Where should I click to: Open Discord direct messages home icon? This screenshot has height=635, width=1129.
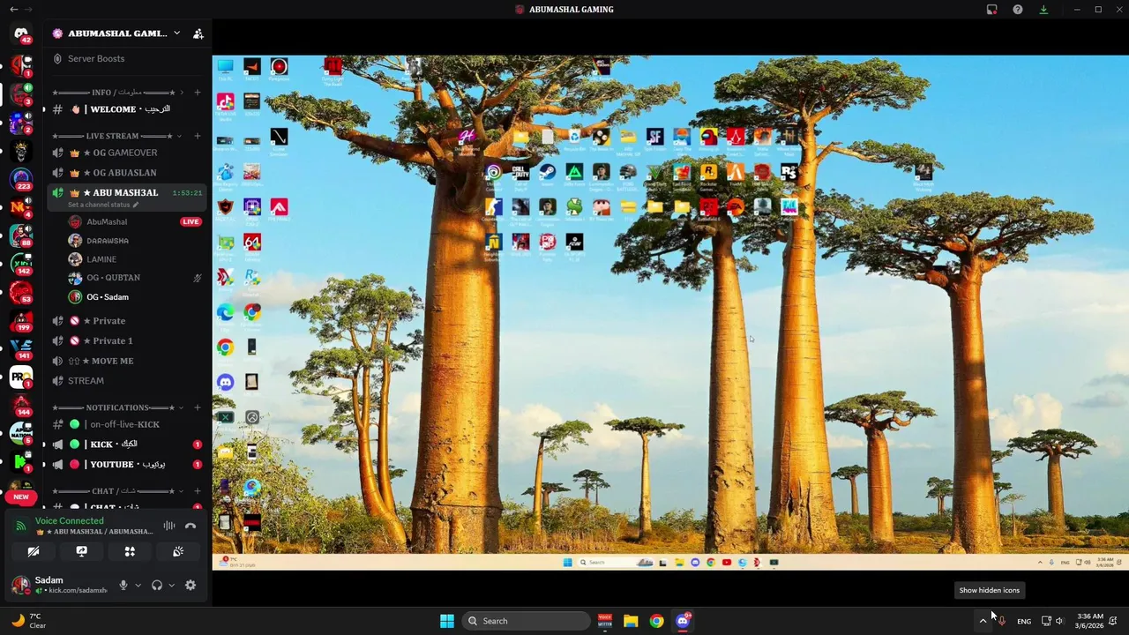tap(21, 34)
